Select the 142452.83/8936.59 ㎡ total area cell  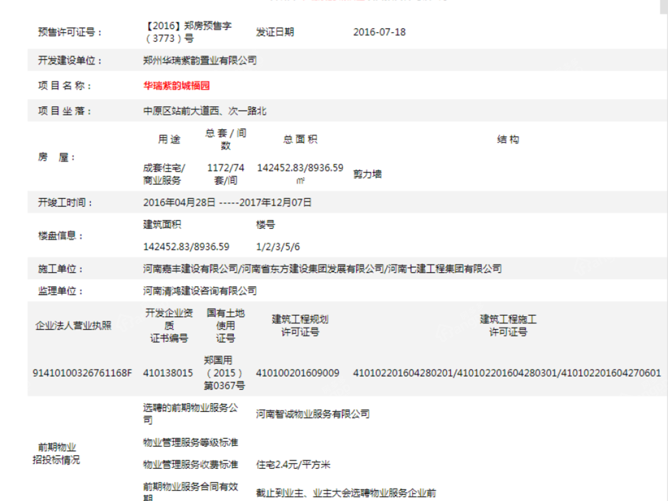click(300, 174)
